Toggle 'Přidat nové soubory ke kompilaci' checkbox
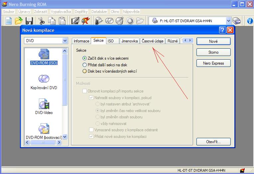Viewport: 254px width, 174px height. click(x=91, y=136)
